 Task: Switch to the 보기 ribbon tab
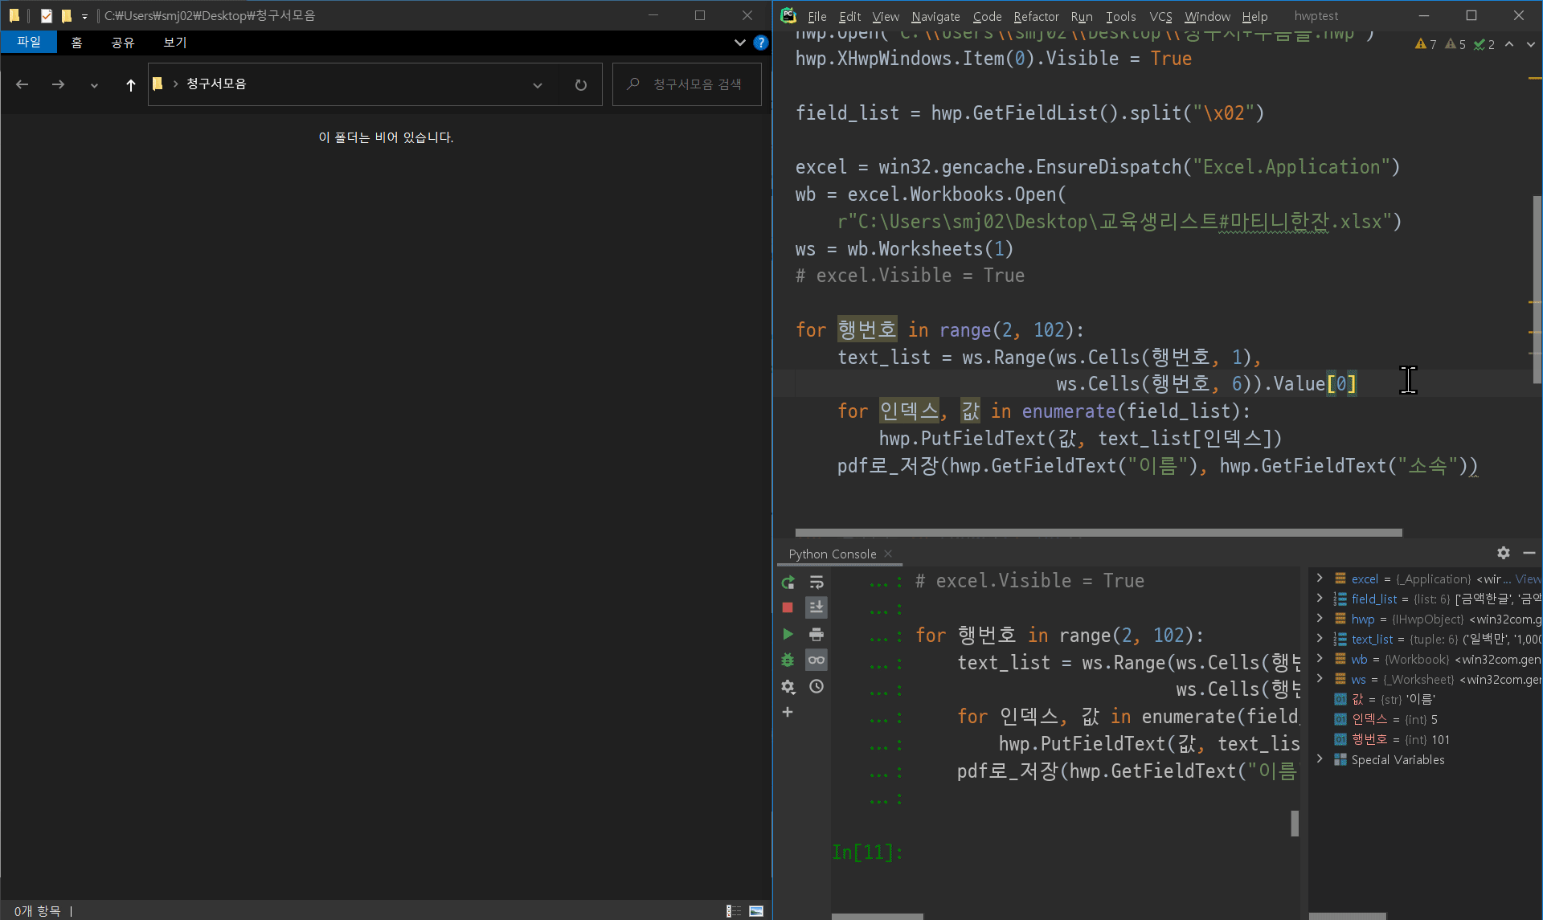click(x=174, y=42)
